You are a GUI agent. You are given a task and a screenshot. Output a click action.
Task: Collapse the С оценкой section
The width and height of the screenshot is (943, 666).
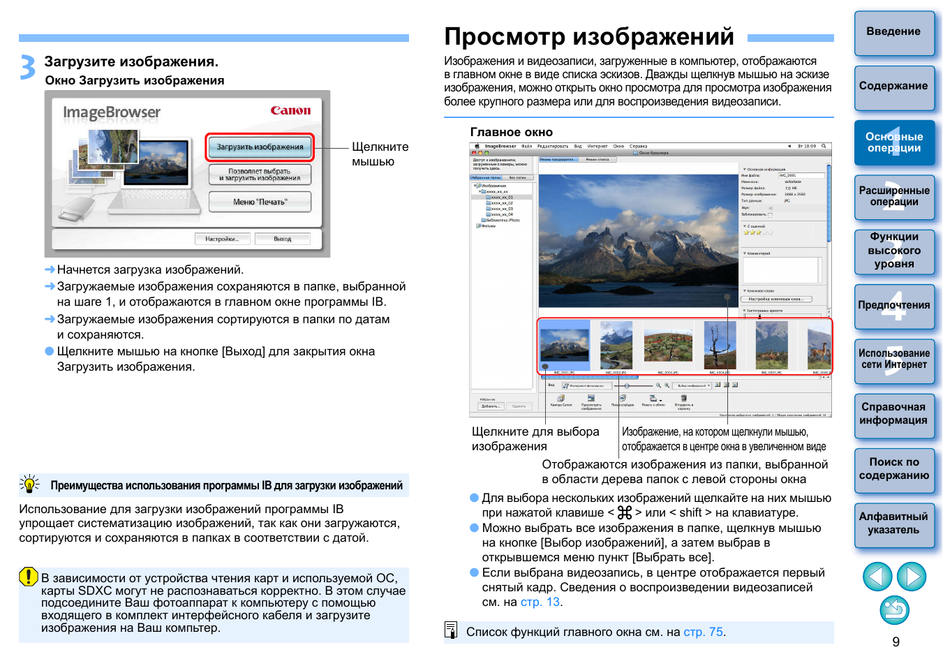click(745, 226)
